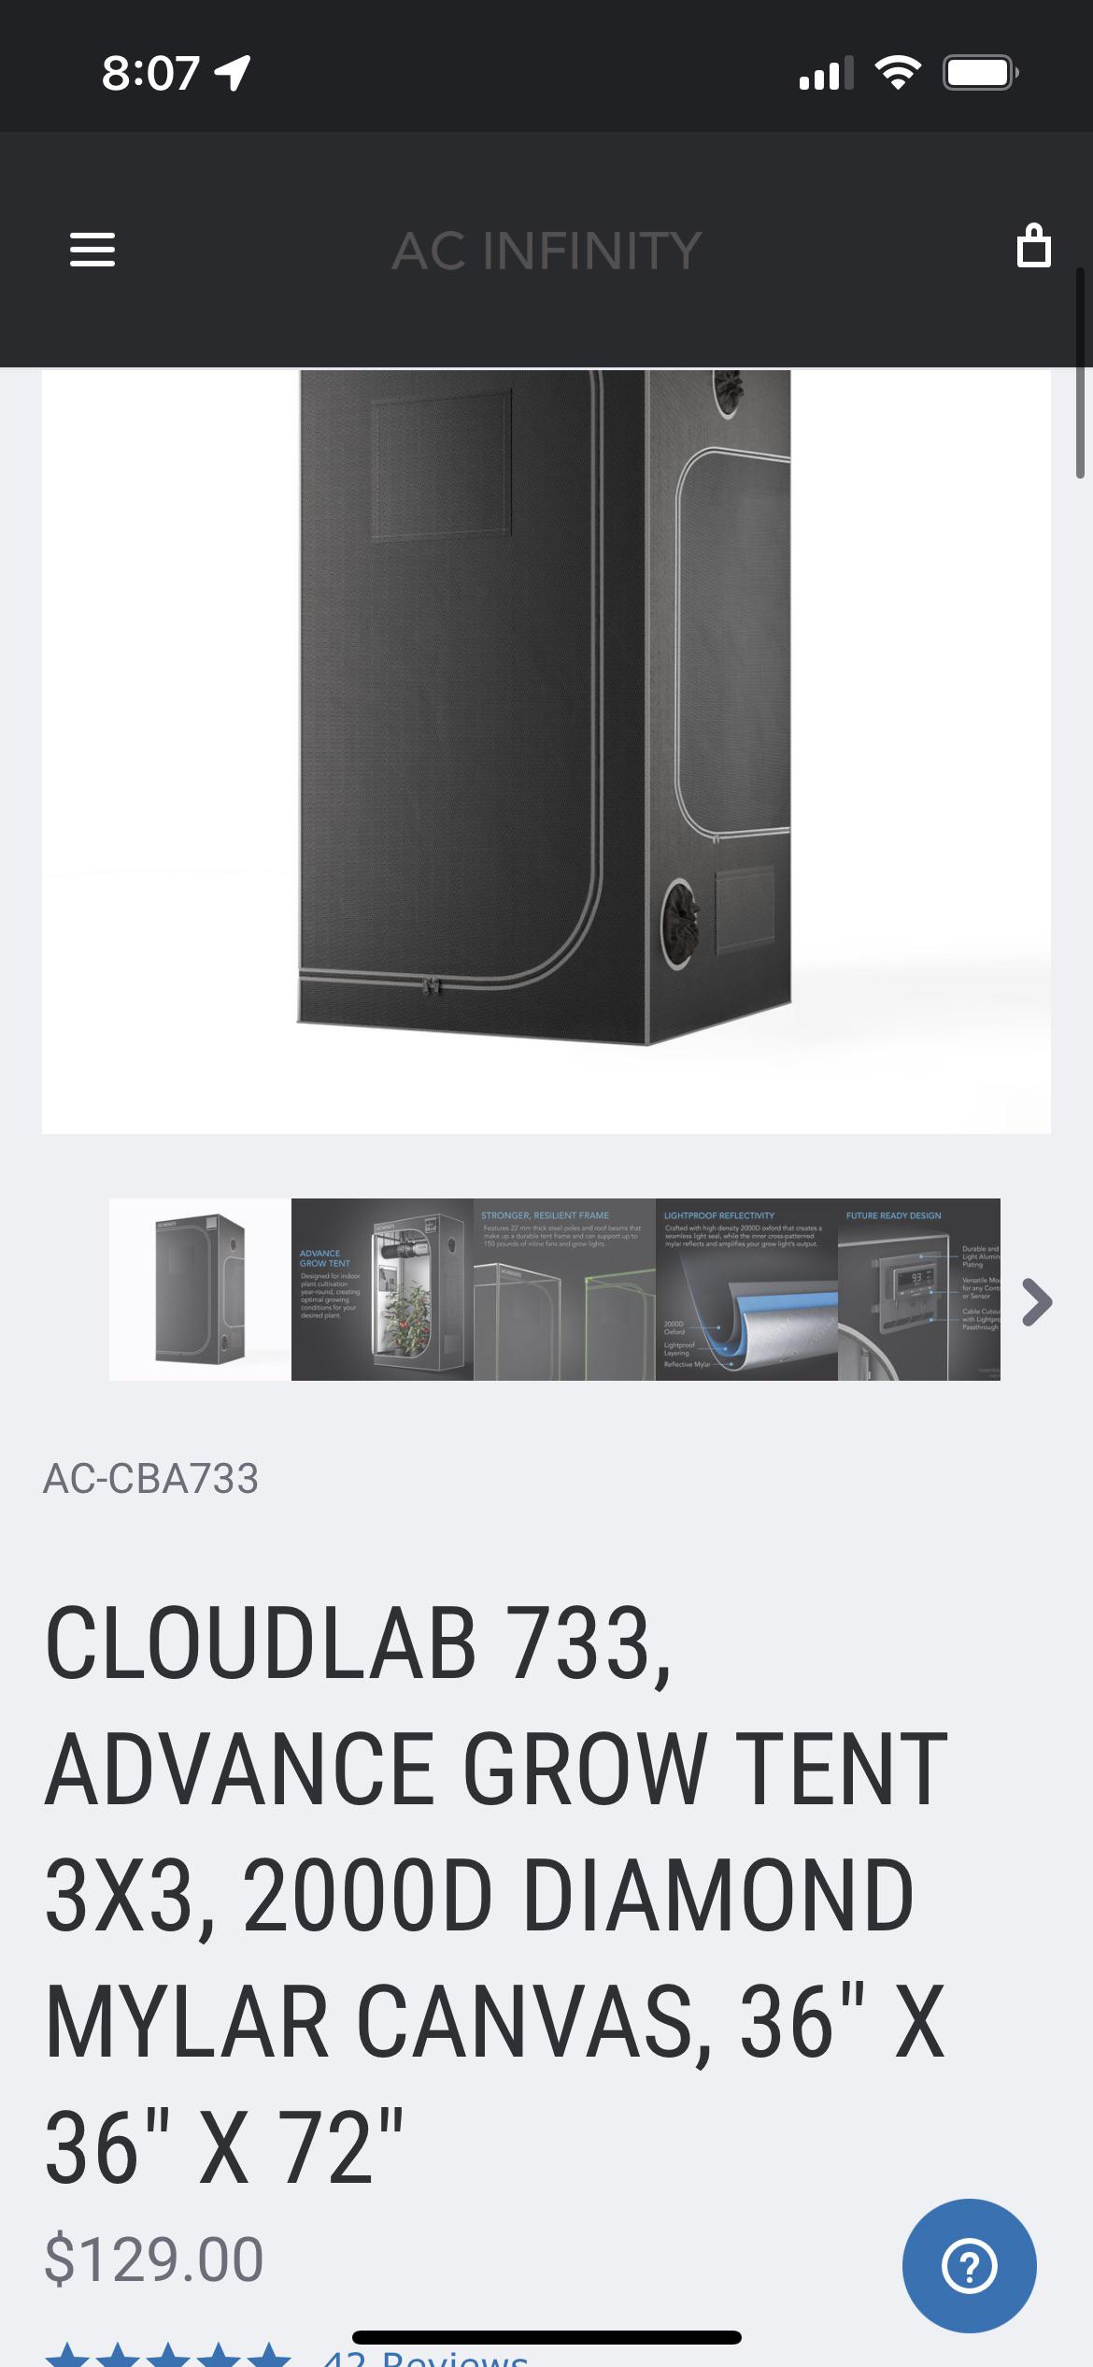The image size is (1093, 2367).
Task: Select the first grow tent thumbnail
Action: [x=200, y=1289]
